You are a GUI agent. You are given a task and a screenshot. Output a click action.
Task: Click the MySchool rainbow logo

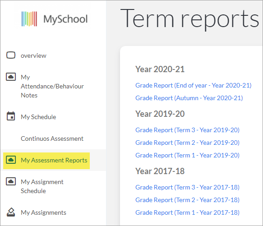click(29, 19)
